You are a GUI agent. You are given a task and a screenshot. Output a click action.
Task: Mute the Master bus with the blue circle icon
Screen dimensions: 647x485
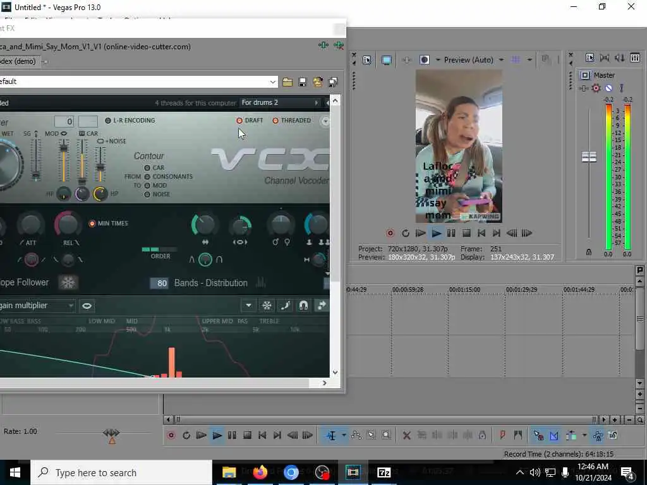pos(608,88)
